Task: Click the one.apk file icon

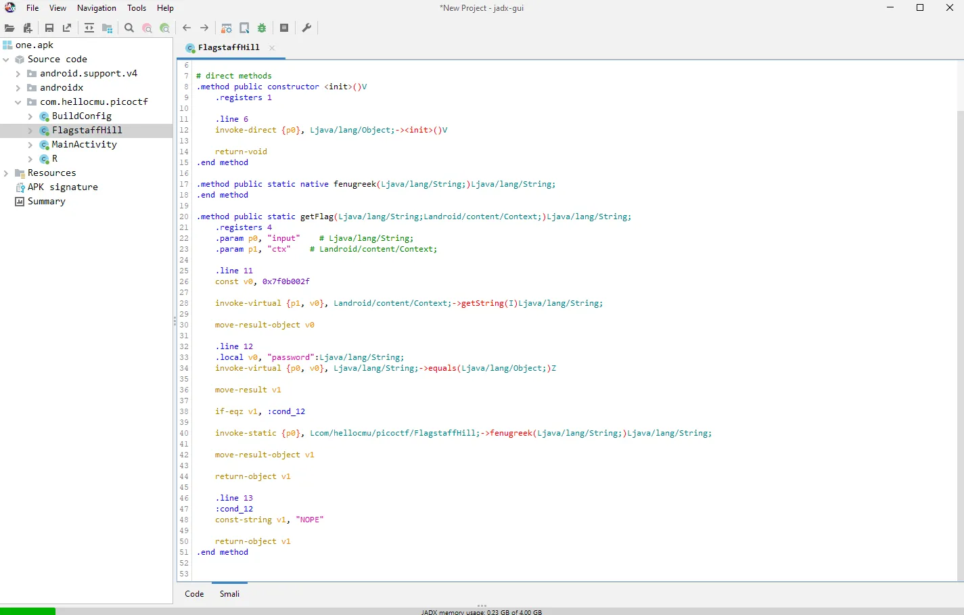Action: click(7, 45)
